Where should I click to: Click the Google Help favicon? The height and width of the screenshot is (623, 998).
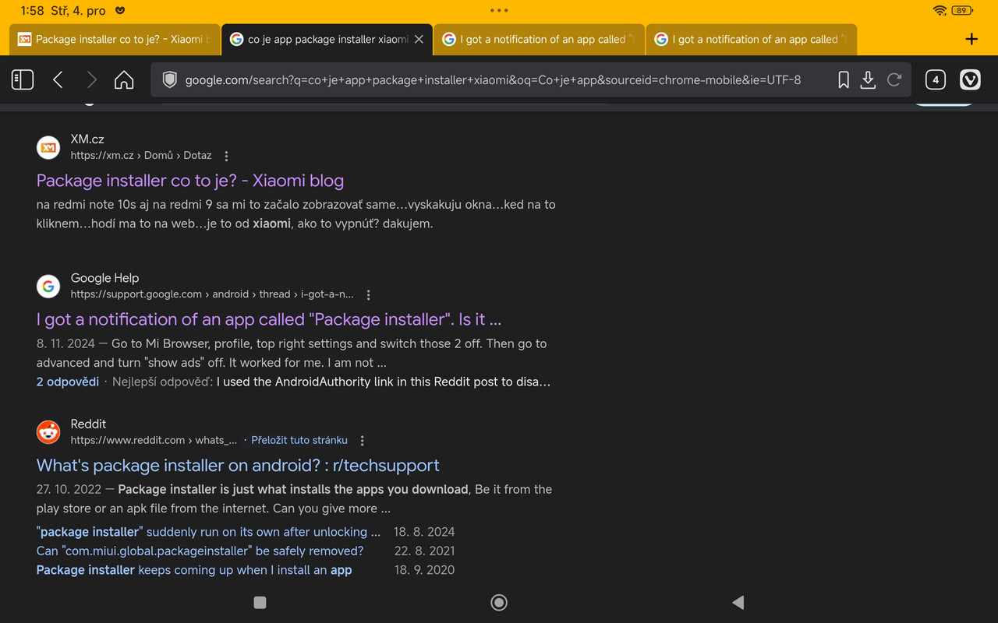click(x=48, y=286)
